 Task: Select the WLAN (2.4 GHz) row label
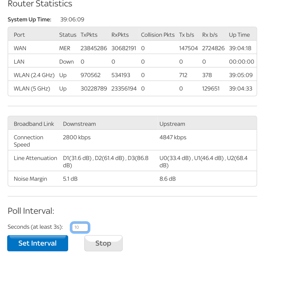point(34,75)
